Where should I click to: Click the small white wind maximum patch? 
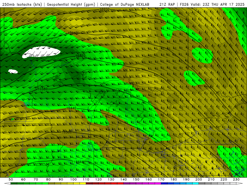pyautogui.click(x=13, y=72)
